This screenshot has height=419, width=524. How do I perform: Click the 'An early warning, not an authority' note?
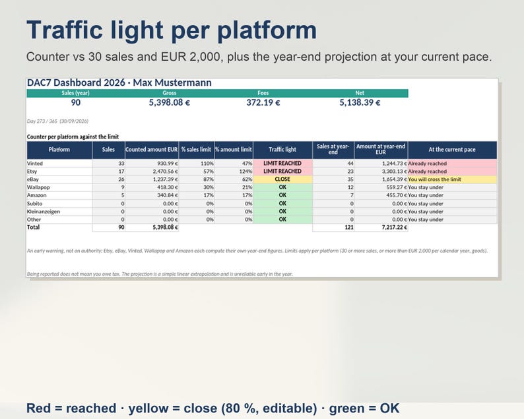(257, 251)
